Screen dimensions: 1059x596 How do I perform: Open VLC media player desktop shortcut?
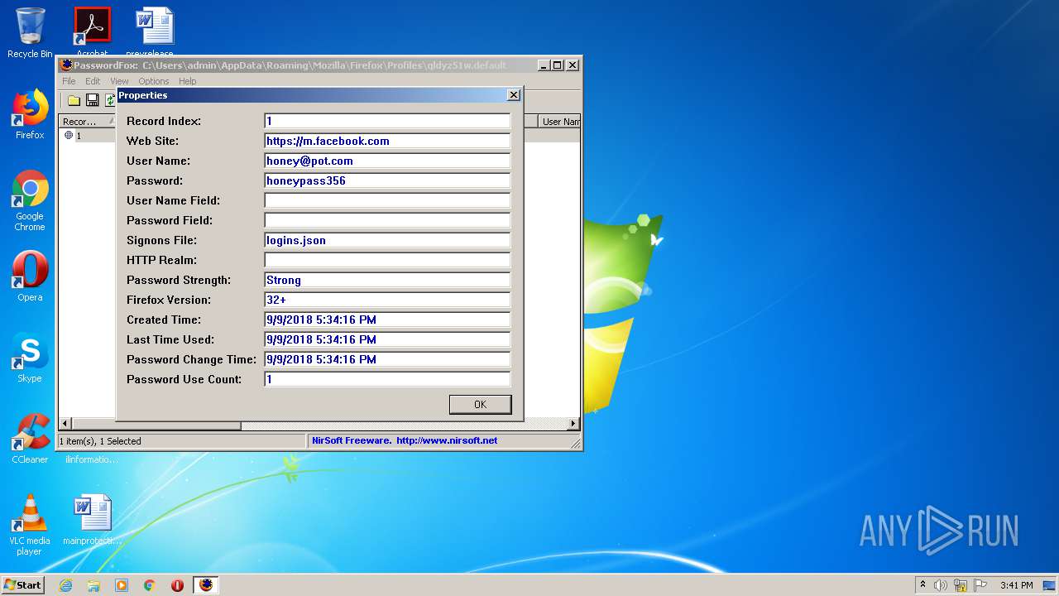click(x=30, y=525)
